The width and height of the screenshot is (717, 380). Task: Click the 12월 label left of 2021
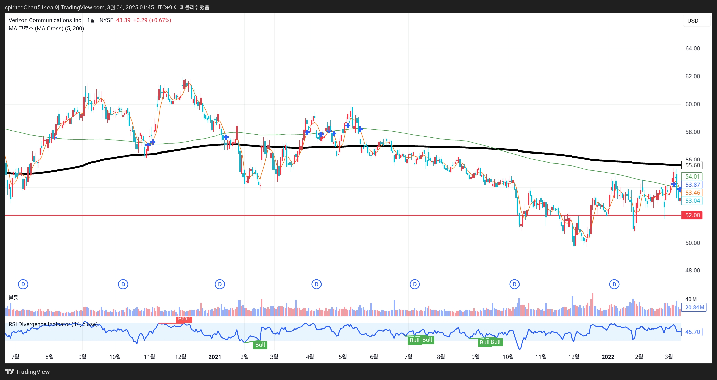pos(180,357)
